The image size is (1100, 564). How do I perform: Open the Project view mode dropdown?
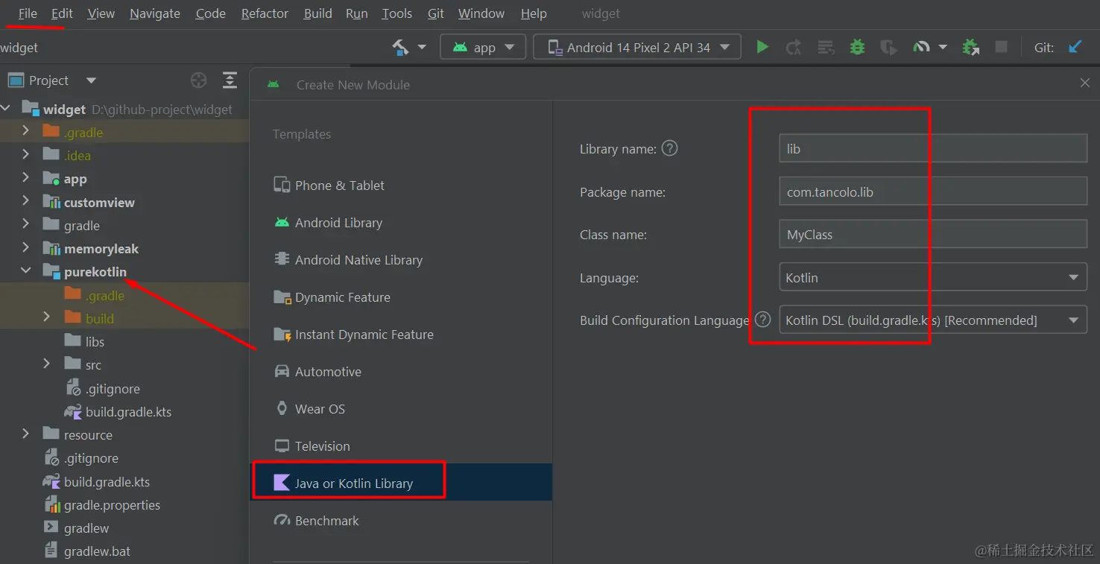click(x=92, y=80)
